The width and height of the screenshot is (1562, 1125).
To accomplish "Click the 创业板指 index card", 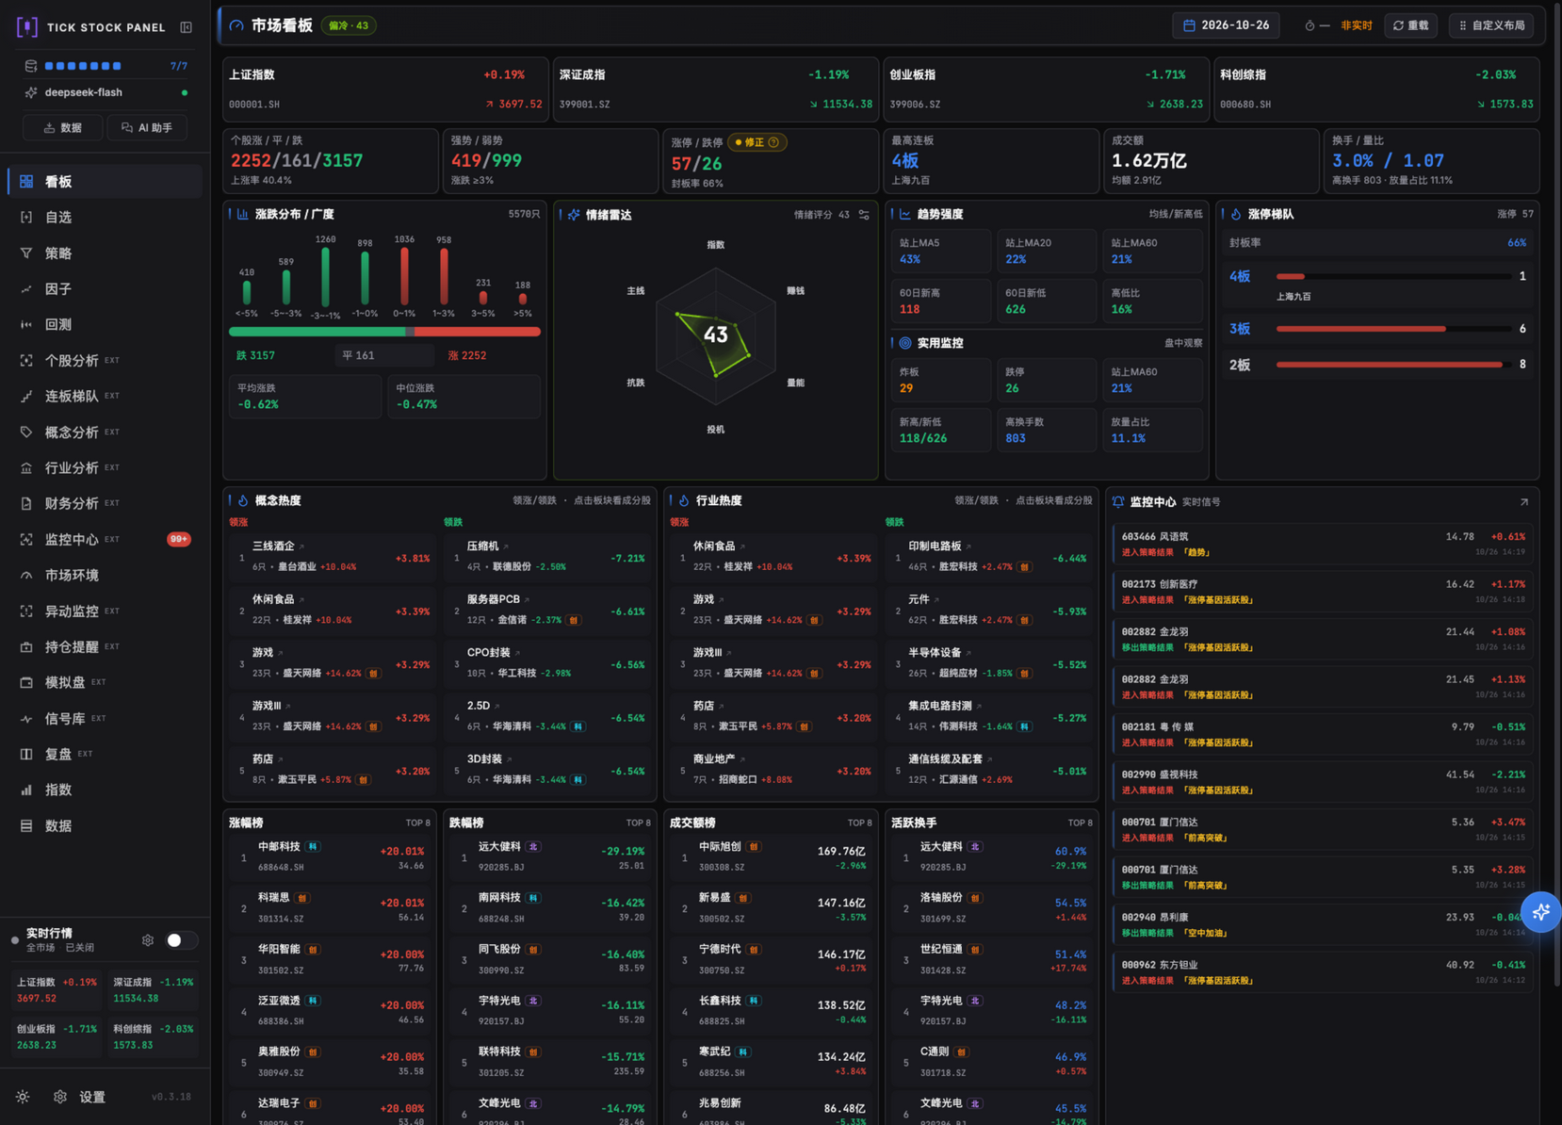I will (x=1047, y=89).
